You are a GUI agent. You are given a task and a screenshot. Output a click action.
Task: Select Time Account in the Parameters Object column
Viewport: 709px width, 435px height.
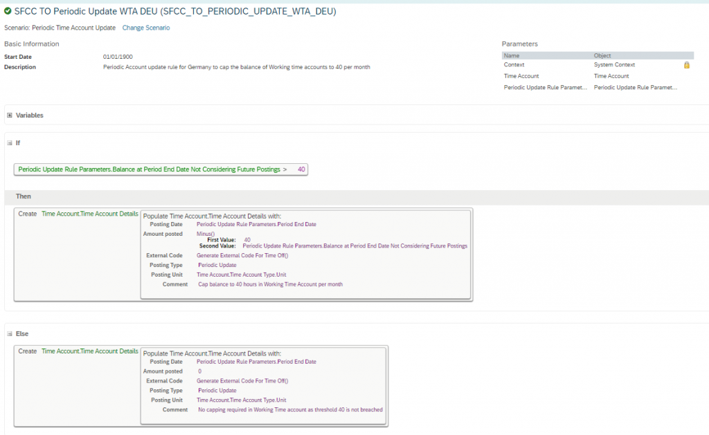coord(611,76)
